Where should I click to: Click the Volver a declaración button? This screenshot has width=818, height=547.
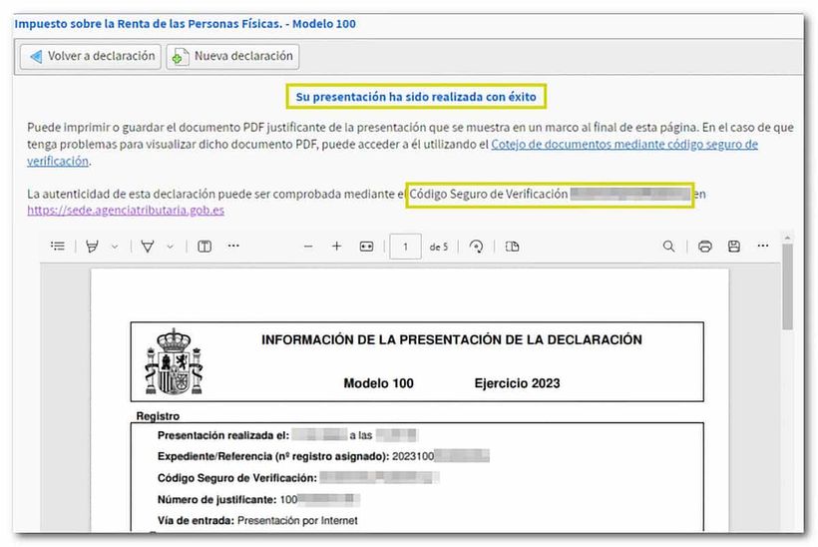pos(90,56)
